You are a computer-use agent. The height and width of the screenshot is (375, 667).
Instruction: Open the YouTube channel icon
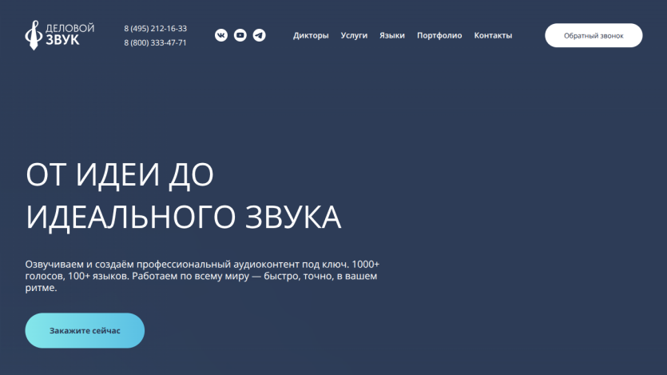click(x=240, y=35)
